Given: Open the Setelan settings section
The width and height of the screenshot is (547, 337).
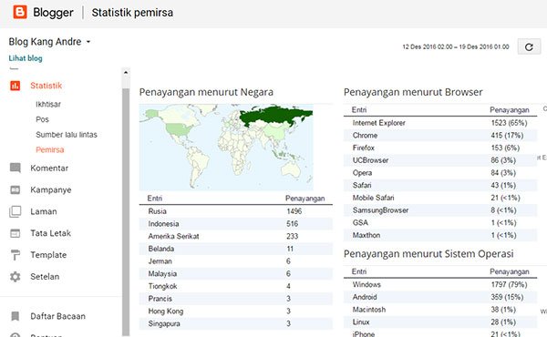Looking at the screenshot, I should point(45,277).
